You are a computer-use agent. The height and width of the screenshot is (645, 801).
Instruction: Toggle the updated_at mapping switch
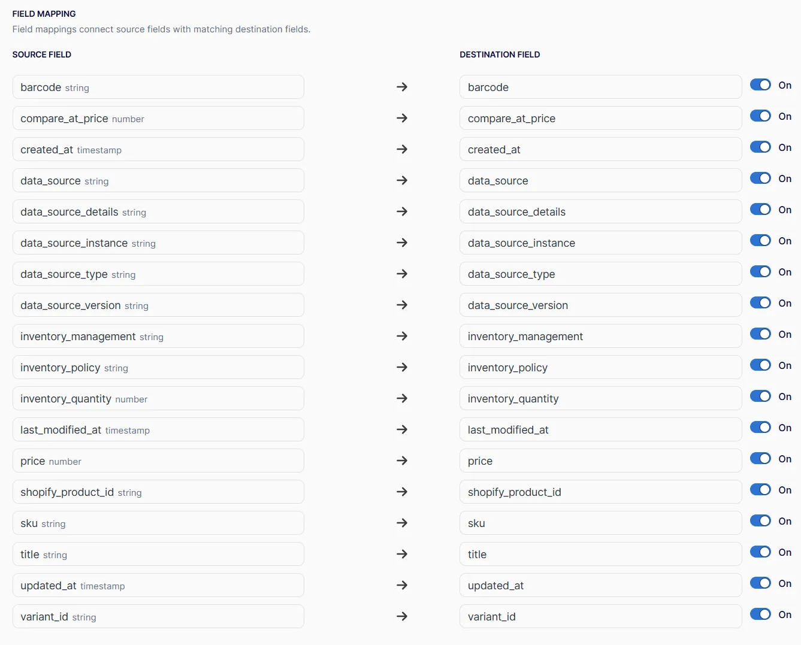pos(760,583)
